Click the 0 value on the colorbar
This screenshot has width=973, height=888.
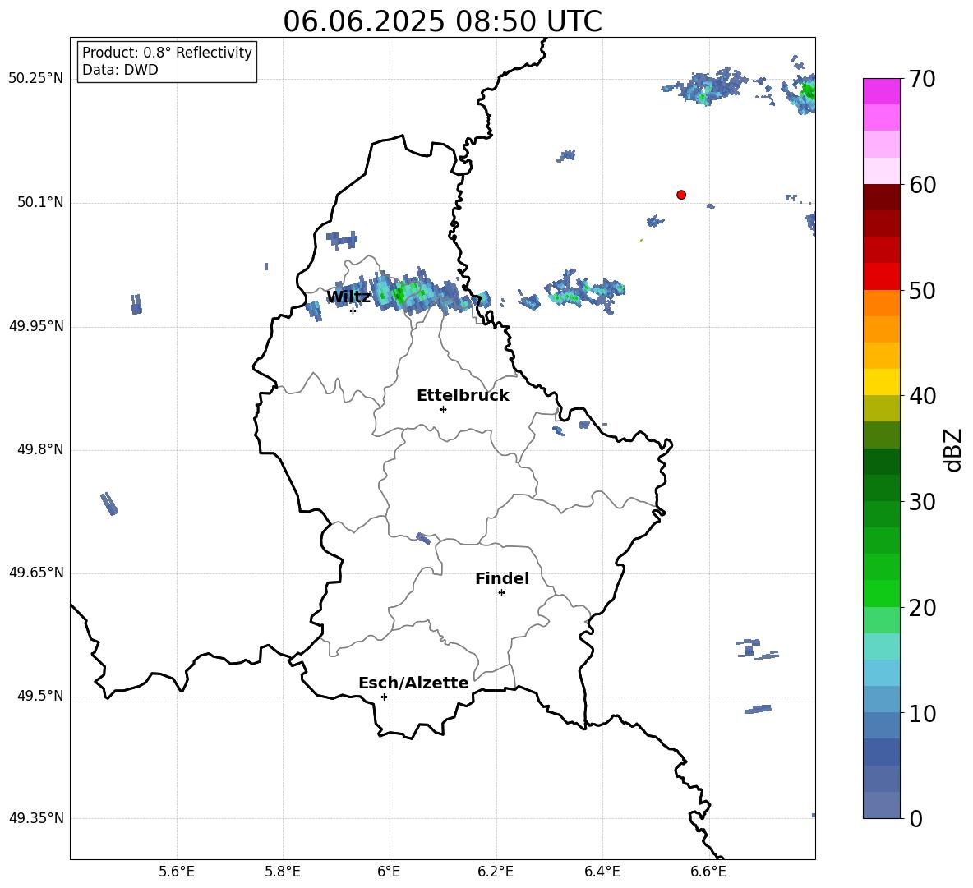[916, 819]
